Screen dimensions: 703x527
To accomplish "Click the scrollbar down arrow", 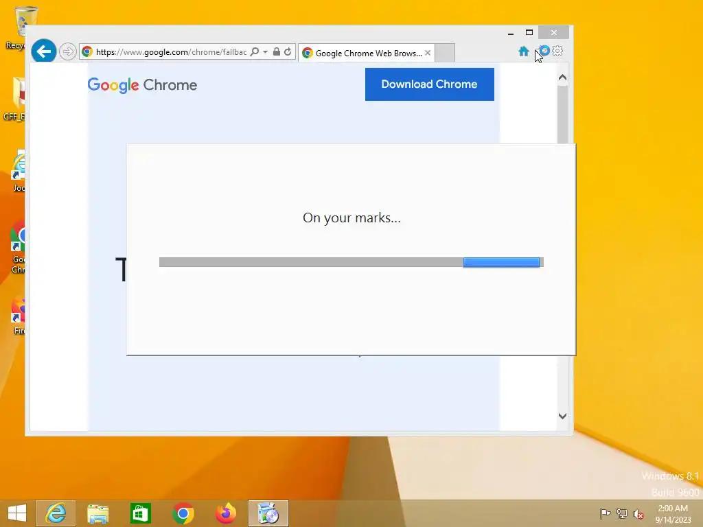I will 563,416.
